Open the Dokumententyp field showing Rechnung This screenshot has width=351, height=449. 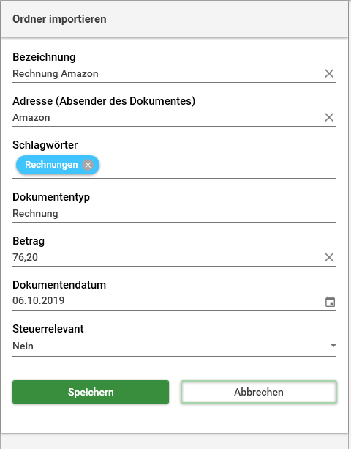point(174,214)
